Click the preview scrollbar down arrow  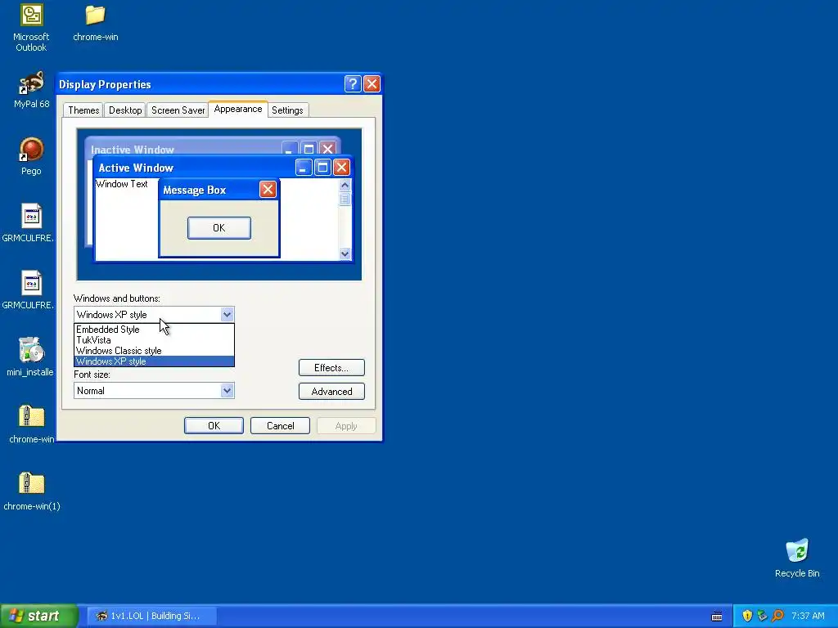345,253
